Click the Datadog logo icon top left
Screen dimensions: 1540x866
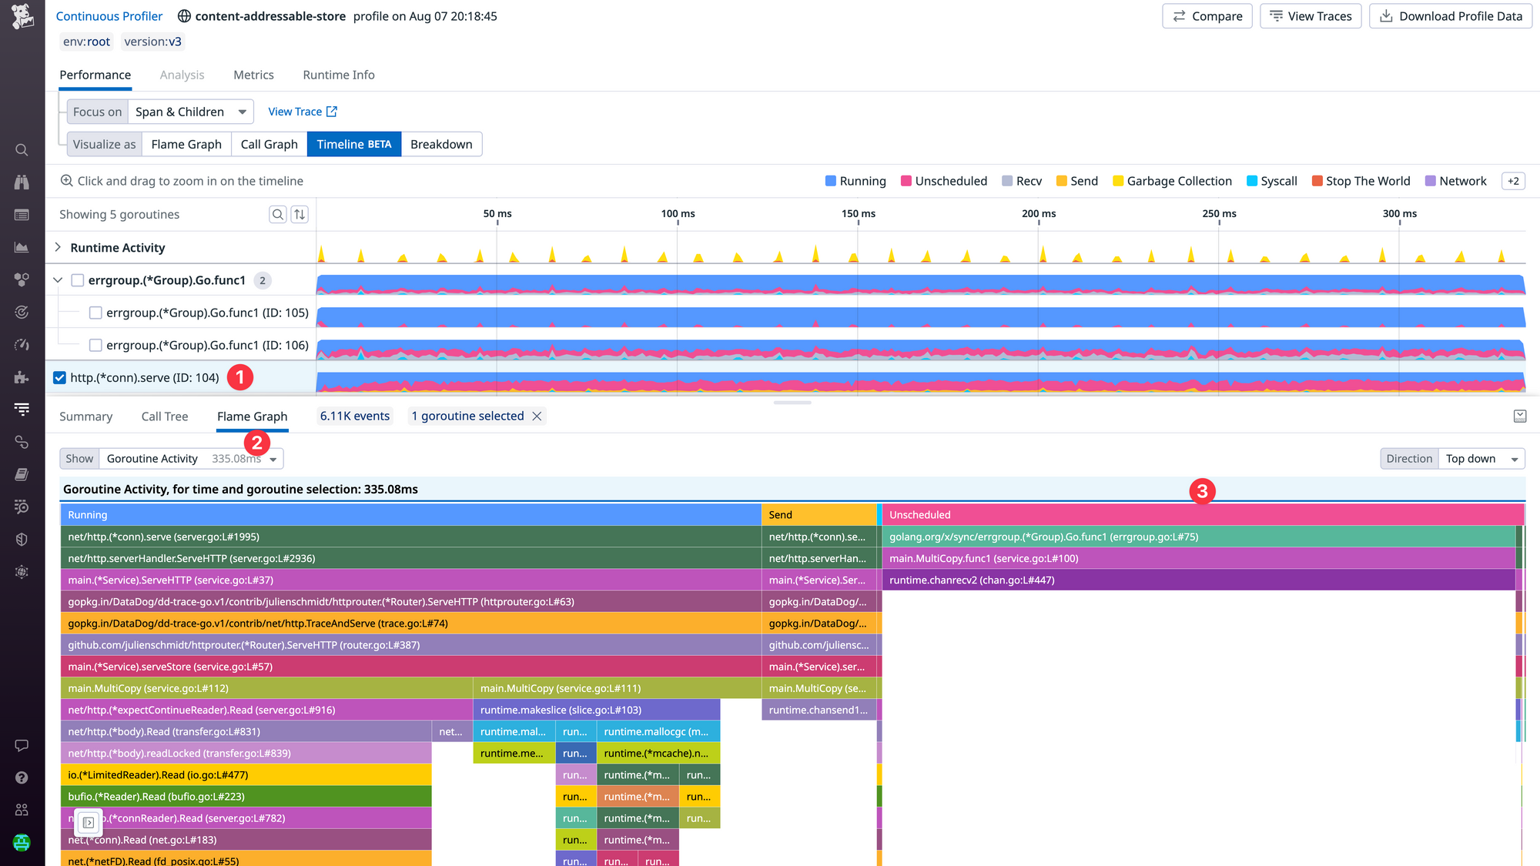(20, 17)
